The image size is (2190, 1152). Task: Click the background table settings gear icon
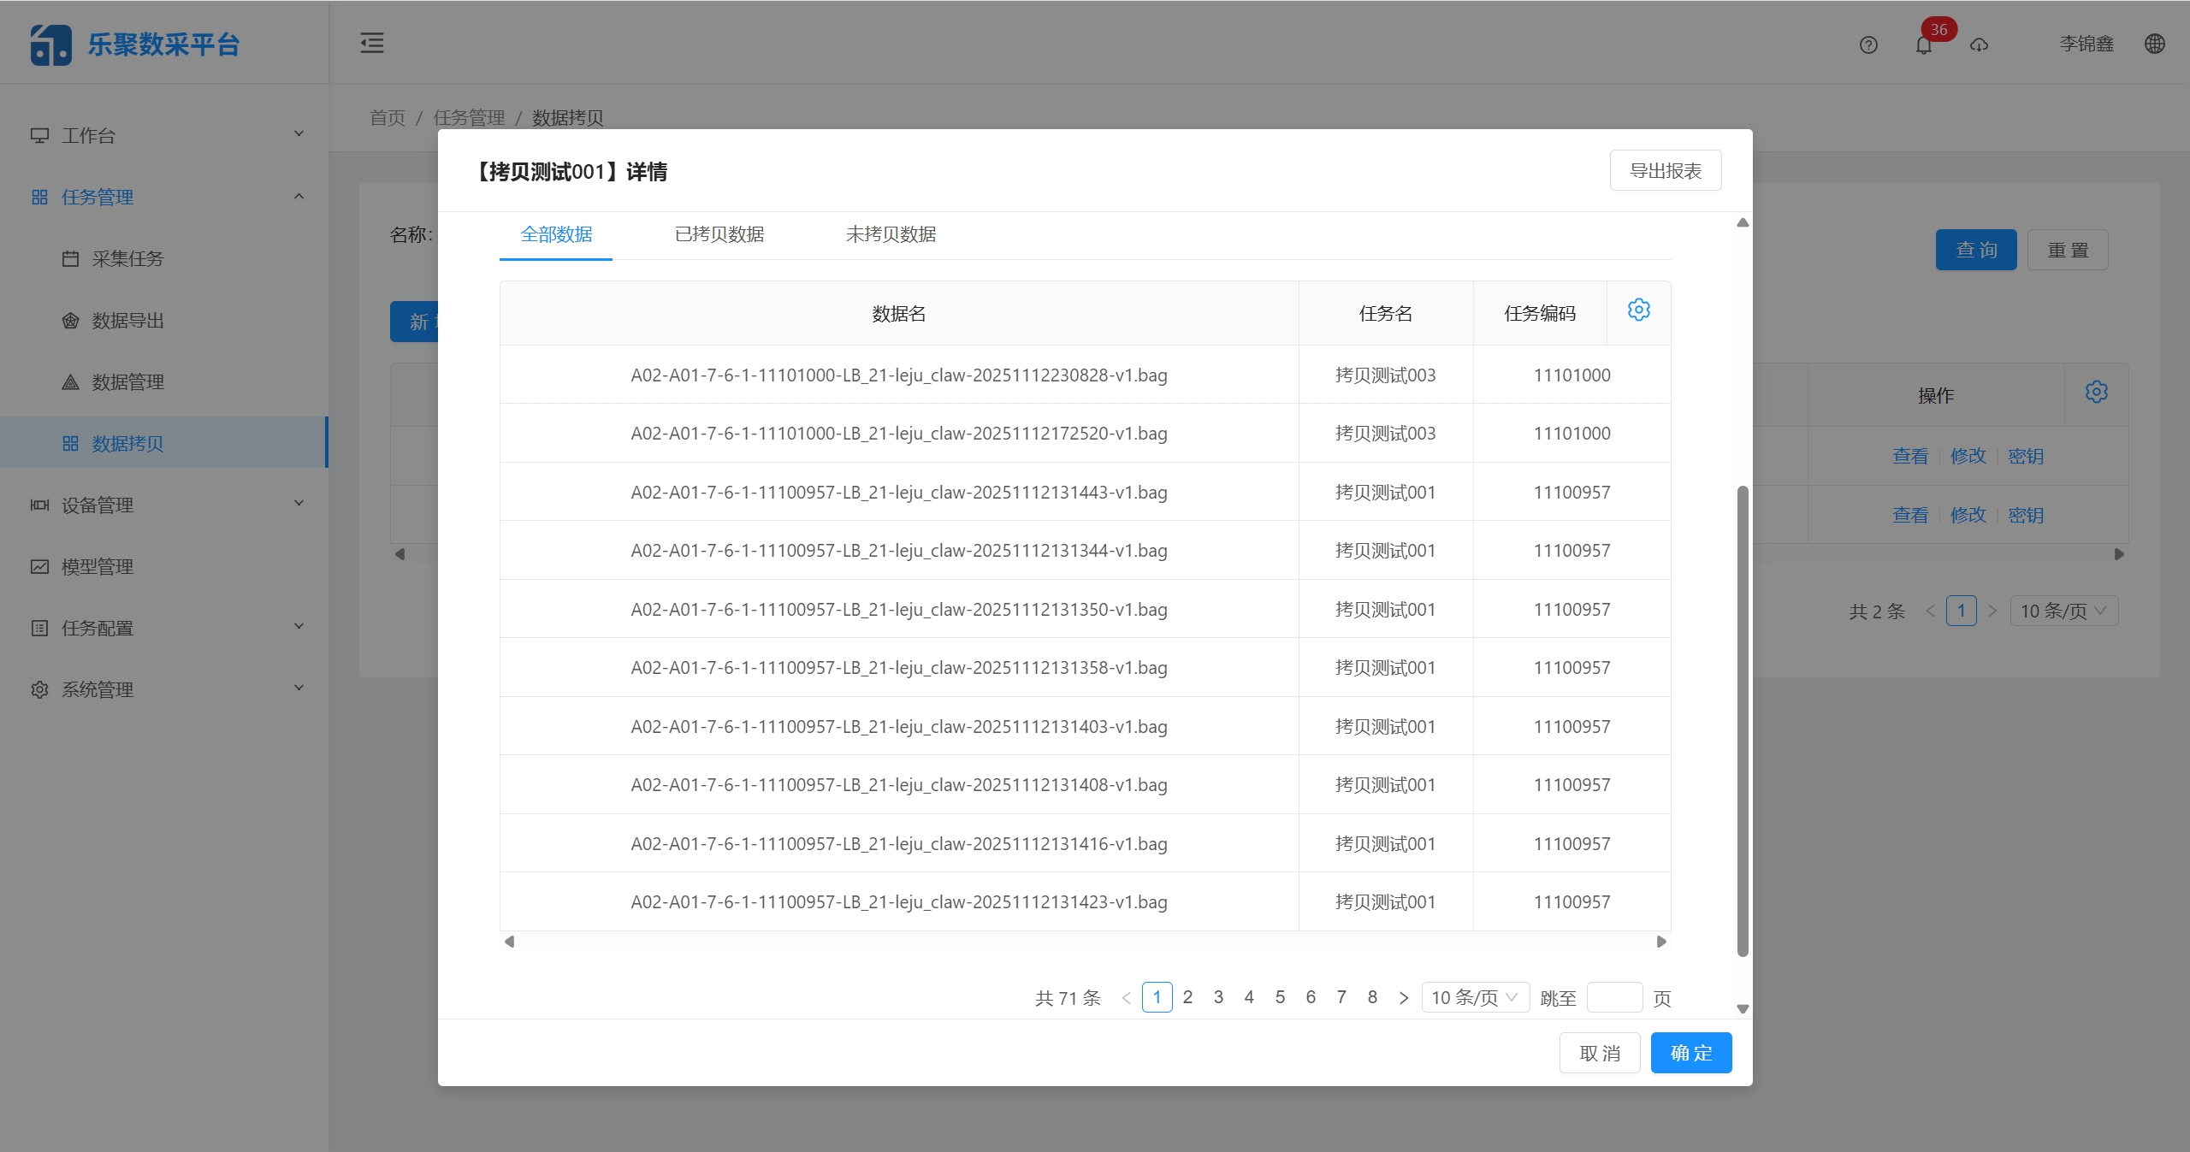pyautogui.click(x=2096, y=392)
